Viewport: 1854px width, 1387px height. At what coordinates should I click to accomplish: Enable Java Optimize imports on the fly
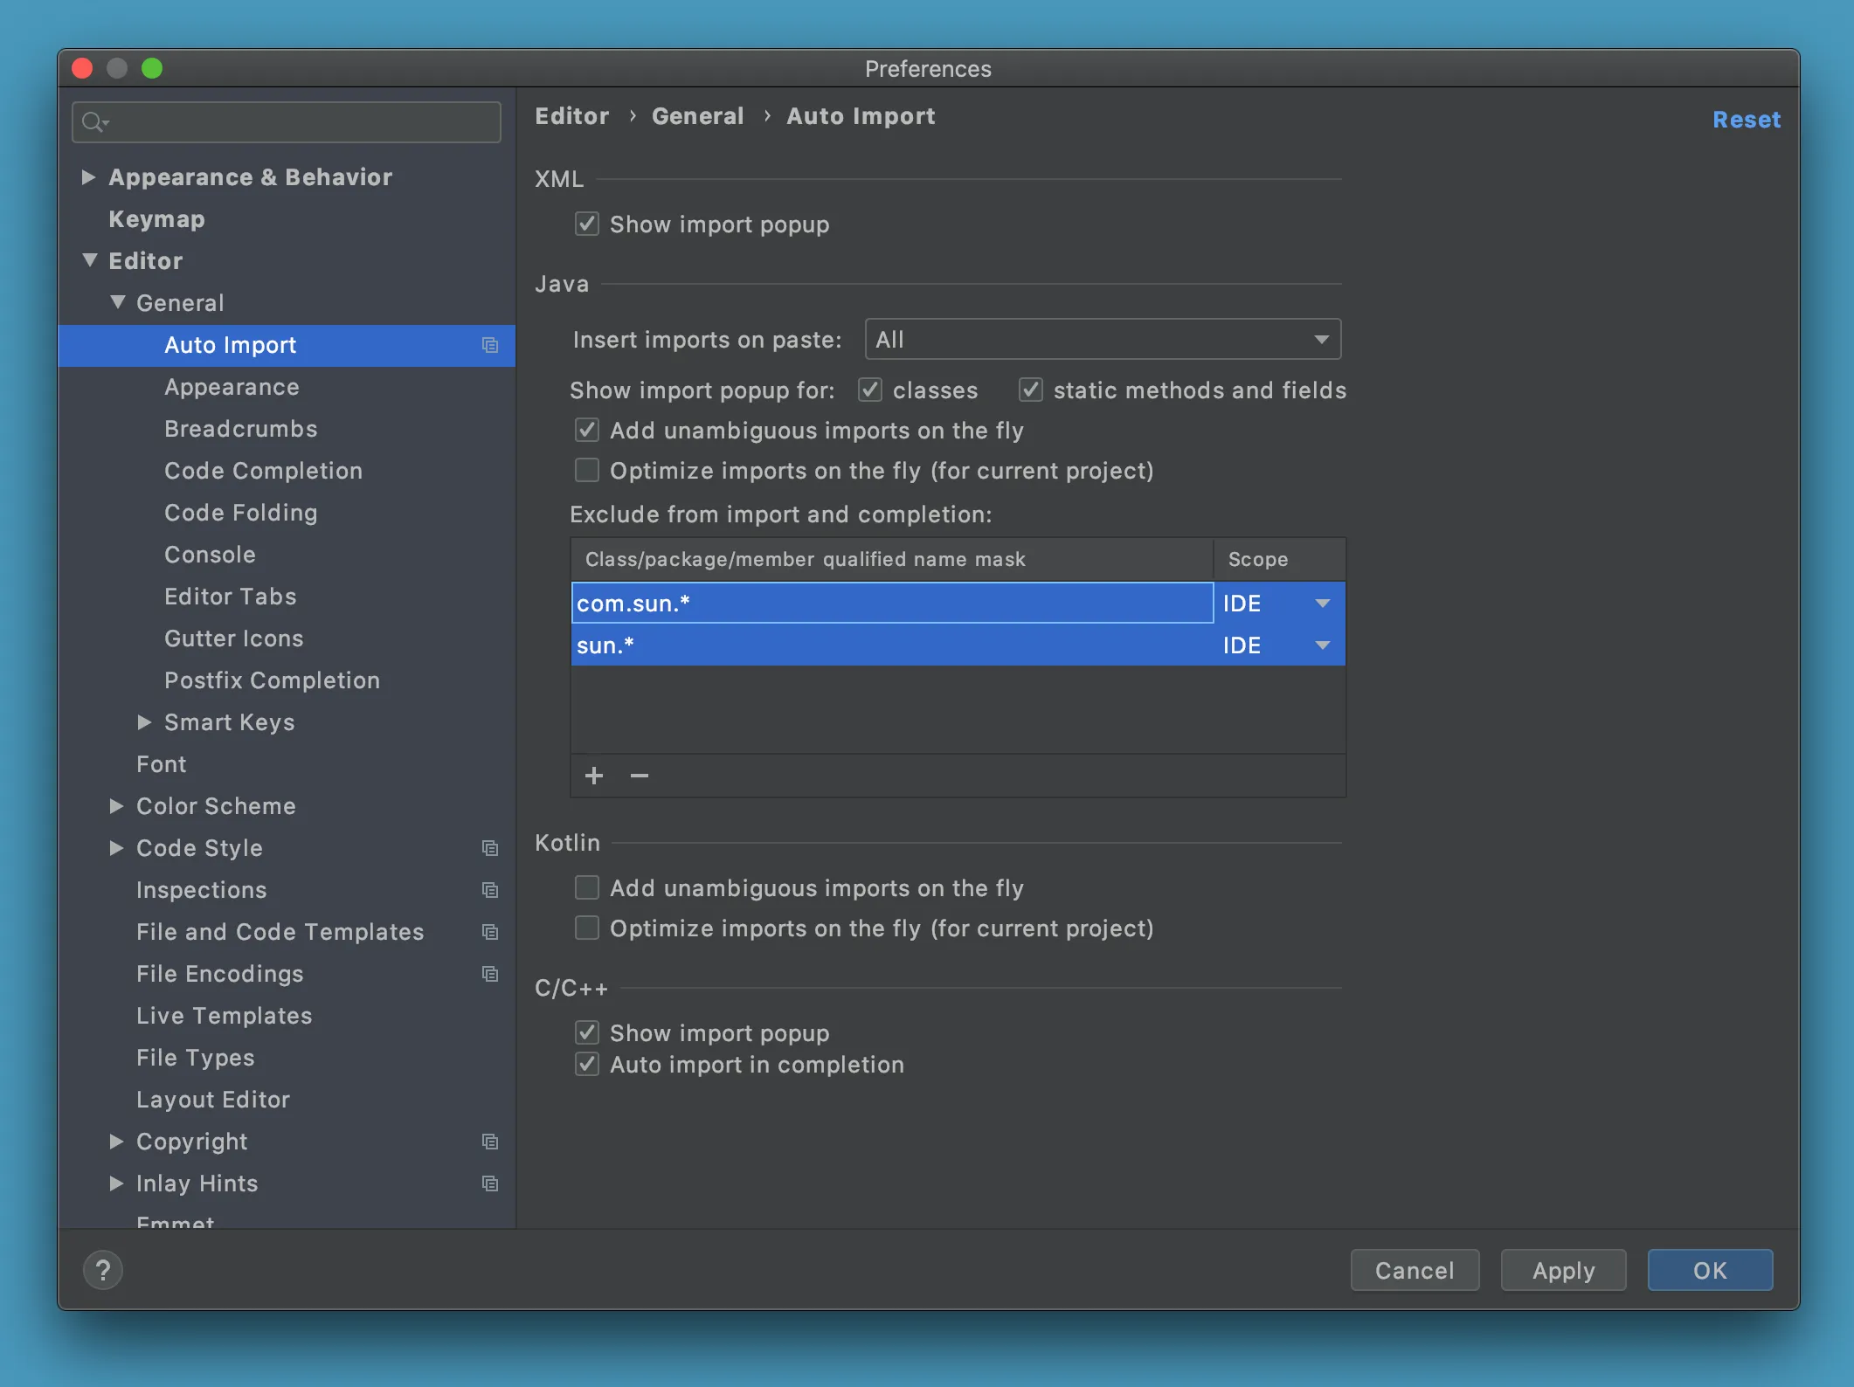587,471
